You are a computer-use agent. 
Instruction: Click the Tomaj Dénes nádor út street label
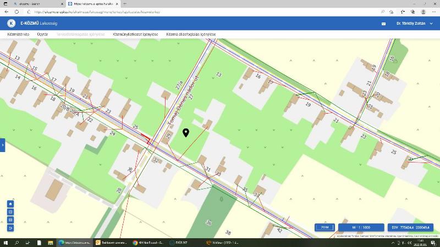(x=183, y=100)
